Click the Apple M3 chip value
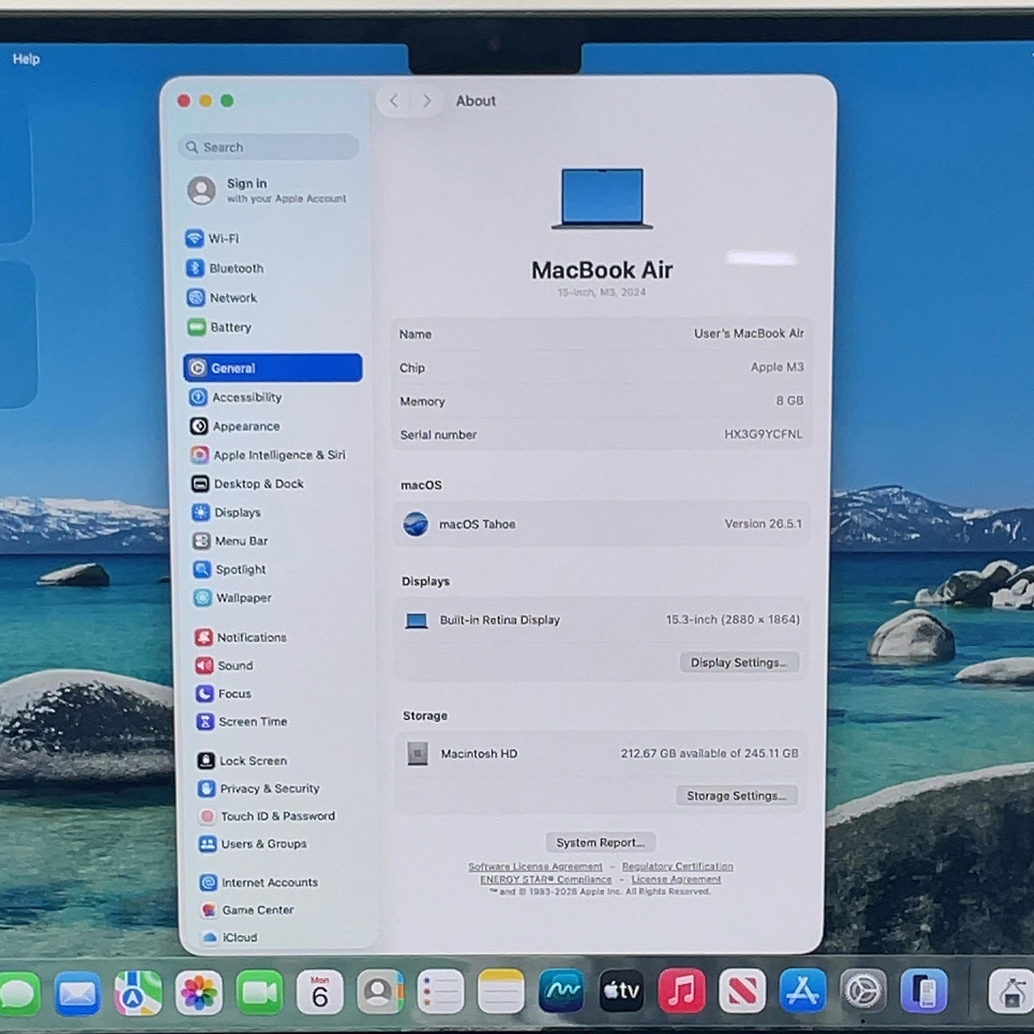This screenshot has height=1034, width=1034. pyautogui.click(x=777, y=367)
